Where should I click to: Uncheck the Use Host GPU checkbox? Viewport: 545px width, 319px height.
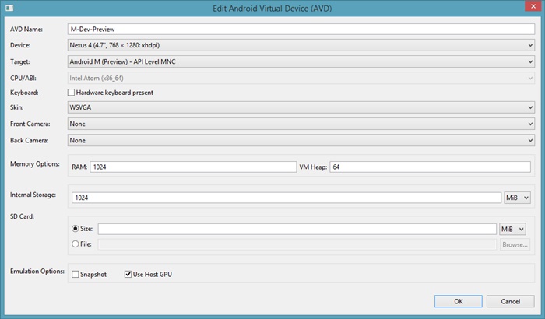[128, 274]
